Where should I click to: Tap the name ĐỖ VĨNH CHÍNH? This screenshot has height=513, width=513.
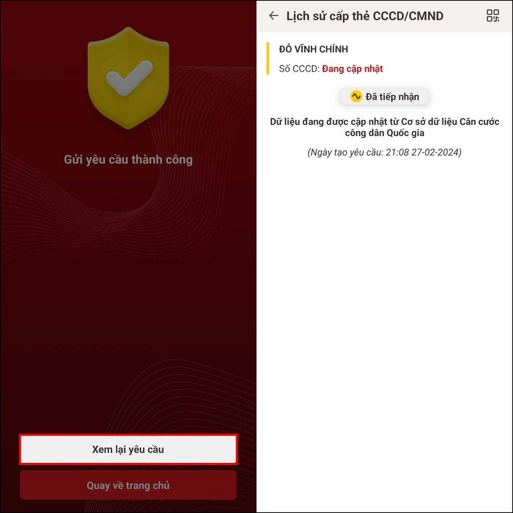314,49
